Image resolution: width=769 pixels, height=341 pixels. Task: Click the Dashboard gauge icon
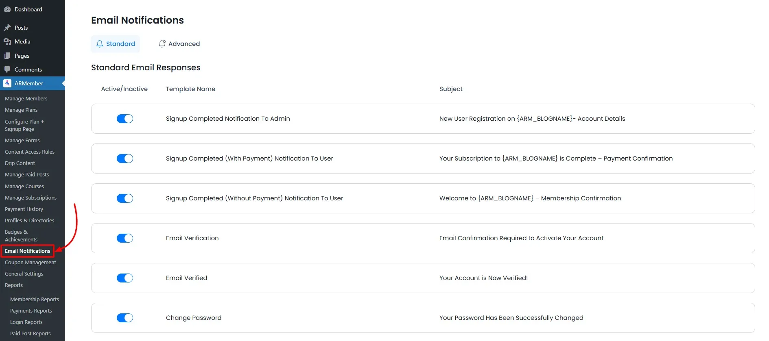coord(7,9)
